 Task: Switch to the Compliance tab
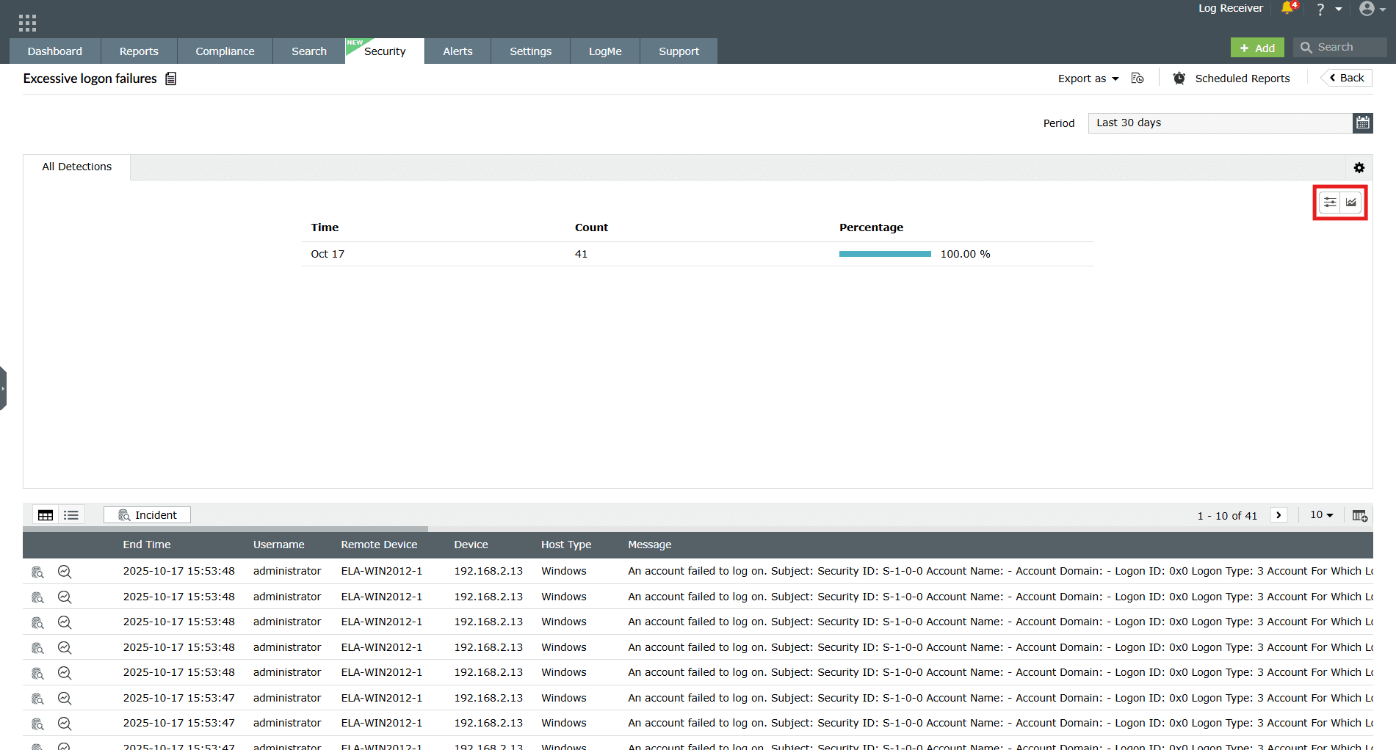(225, 51)
